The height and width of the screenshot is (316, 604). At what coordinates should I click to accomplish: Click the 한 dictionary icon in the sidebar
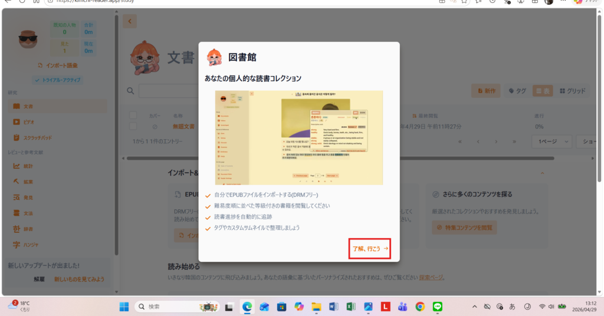click(x=16, y=229)
